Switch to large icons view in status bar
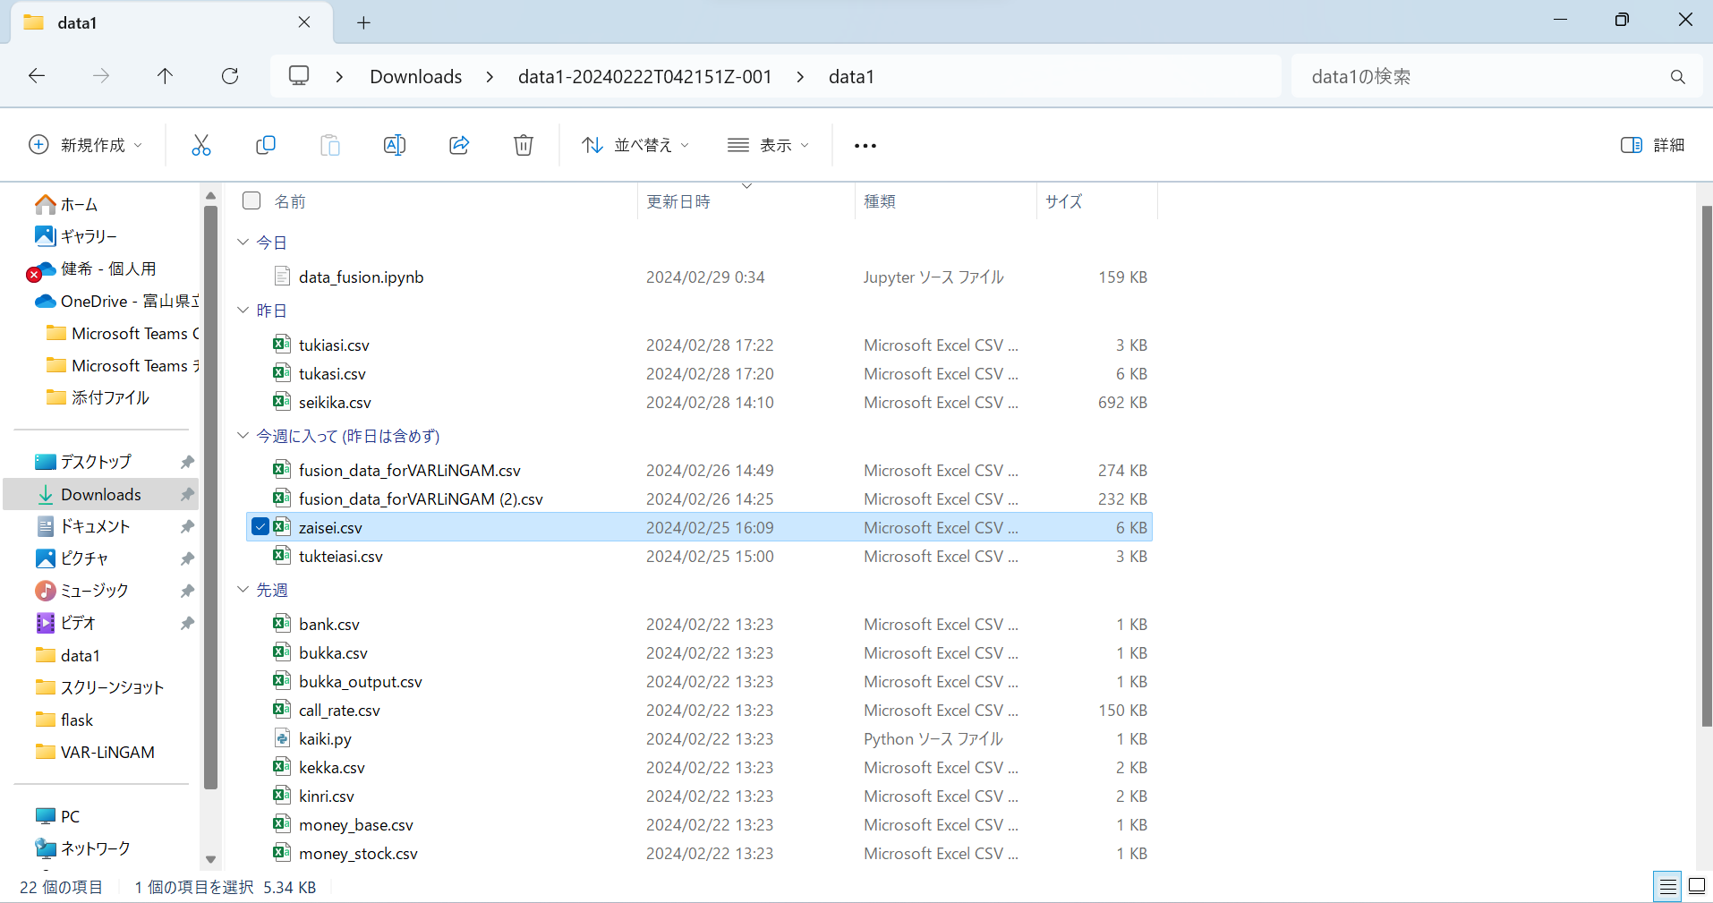 [x=1696, y=886]
